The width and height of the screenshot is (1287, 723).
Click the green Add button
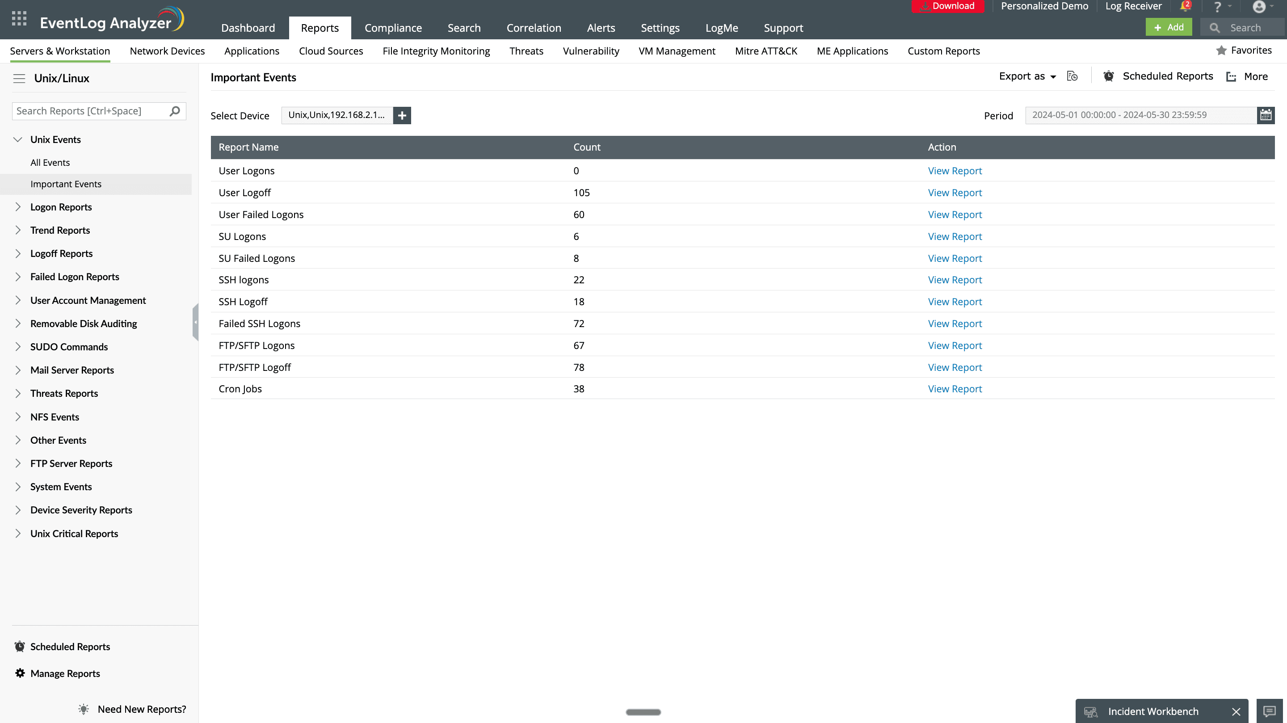(1168, 27)
